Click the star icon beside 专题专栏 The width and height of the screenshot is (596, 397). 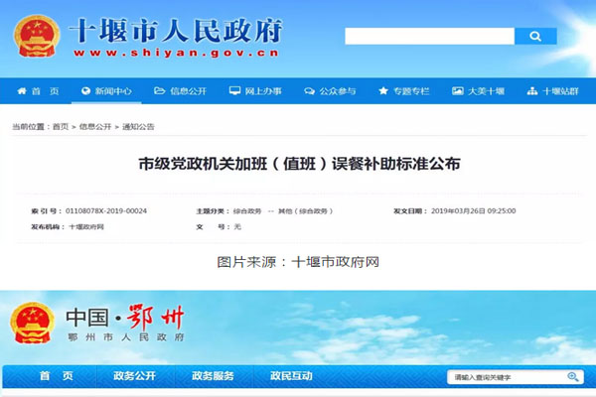pyautogui.click(x=383, y=90)
